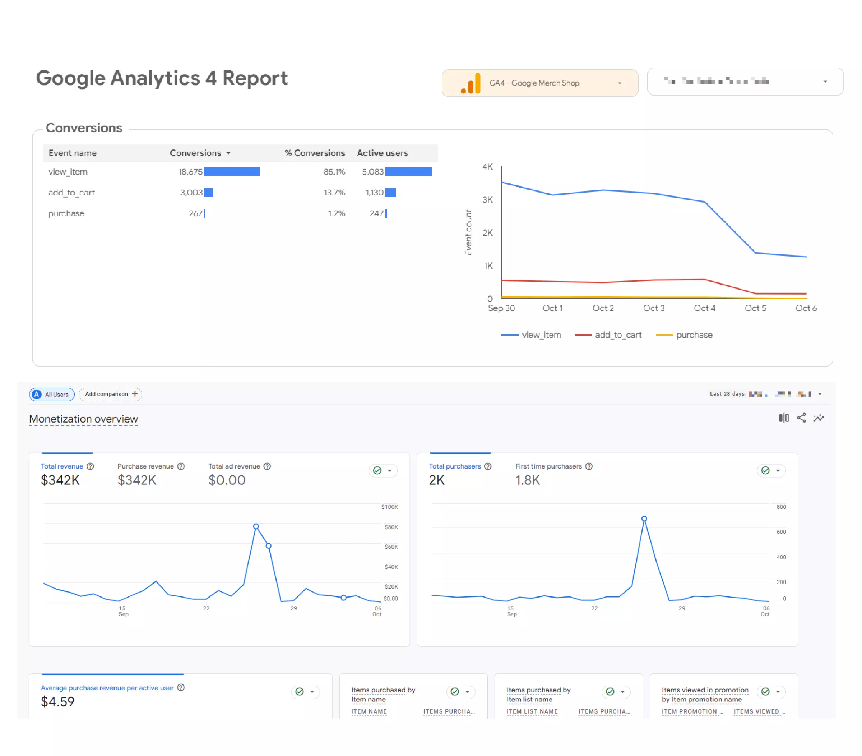The image size is (862, 756).
Task: Toggle purchase series in chart legend
Action: [x=683, y=335]
